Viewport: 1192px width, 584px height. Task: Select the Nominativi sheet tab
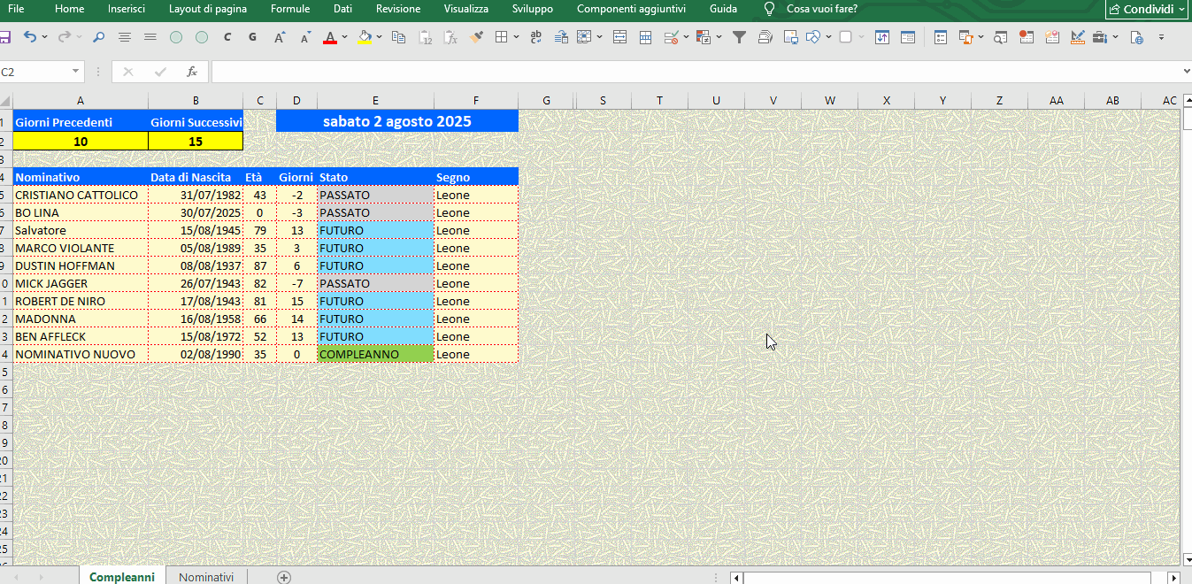206,577
